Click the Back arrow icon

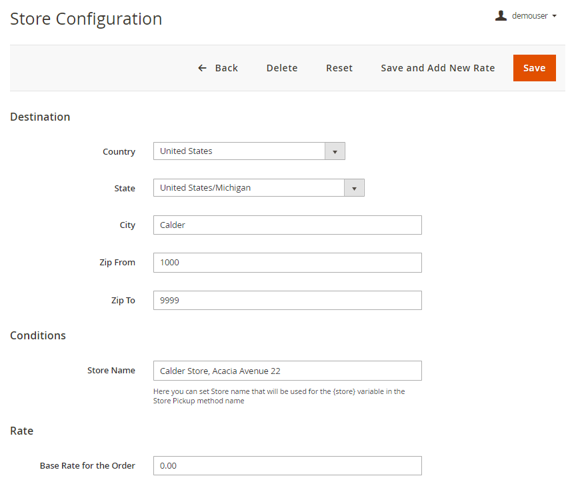pyautogui.click(x=203, y=68)
